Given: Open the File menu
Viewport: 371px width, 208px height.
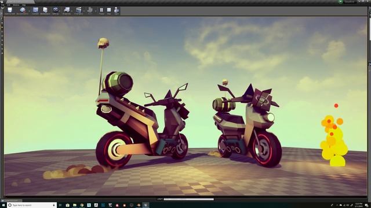Looking at the screenshot, I should point(2,5).
